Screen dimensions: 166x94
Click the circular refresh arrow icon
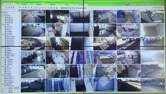(x=40, y=8)
